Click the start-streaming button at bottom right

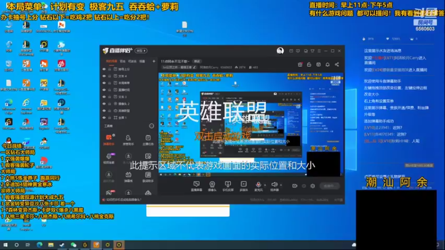[330, 186]
